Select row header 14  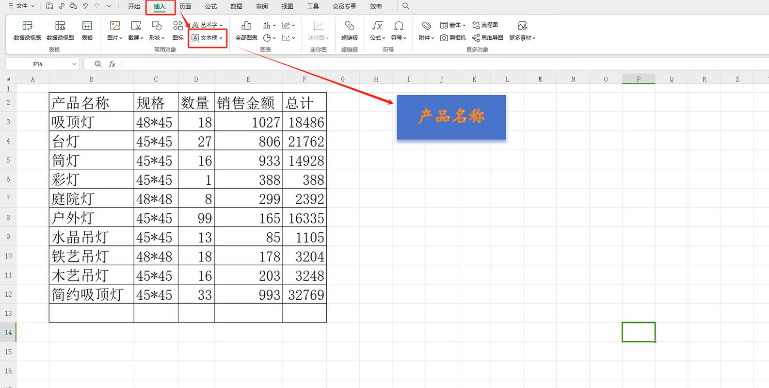click(x=8, y=333)
